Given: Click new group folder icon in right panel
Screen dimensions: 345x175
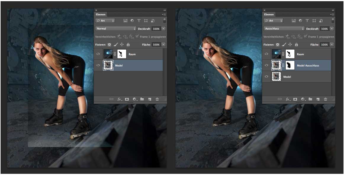Looking at the screenshot, I should coord(310,99).
